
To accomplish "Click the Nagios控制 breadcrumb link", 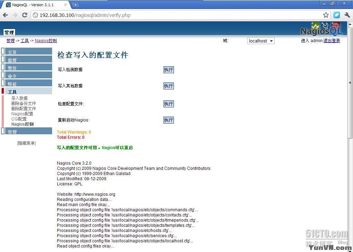I will pos(46,40).
